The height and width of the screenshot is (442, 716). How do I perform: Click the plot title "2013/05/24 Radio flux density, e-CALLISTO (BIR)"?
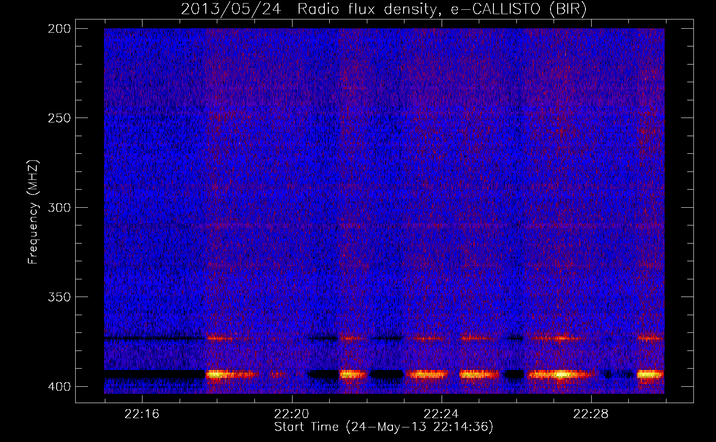tap(384, 9)
